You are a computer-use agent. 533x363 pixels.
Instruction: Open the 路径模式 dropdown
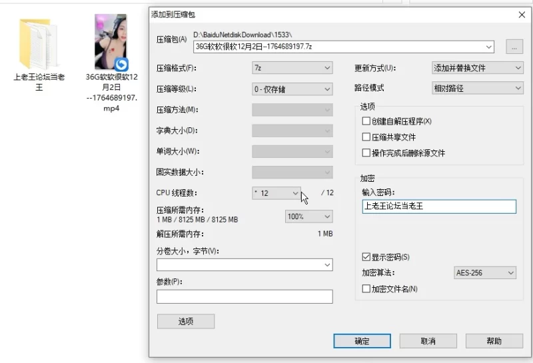[477, 88]
